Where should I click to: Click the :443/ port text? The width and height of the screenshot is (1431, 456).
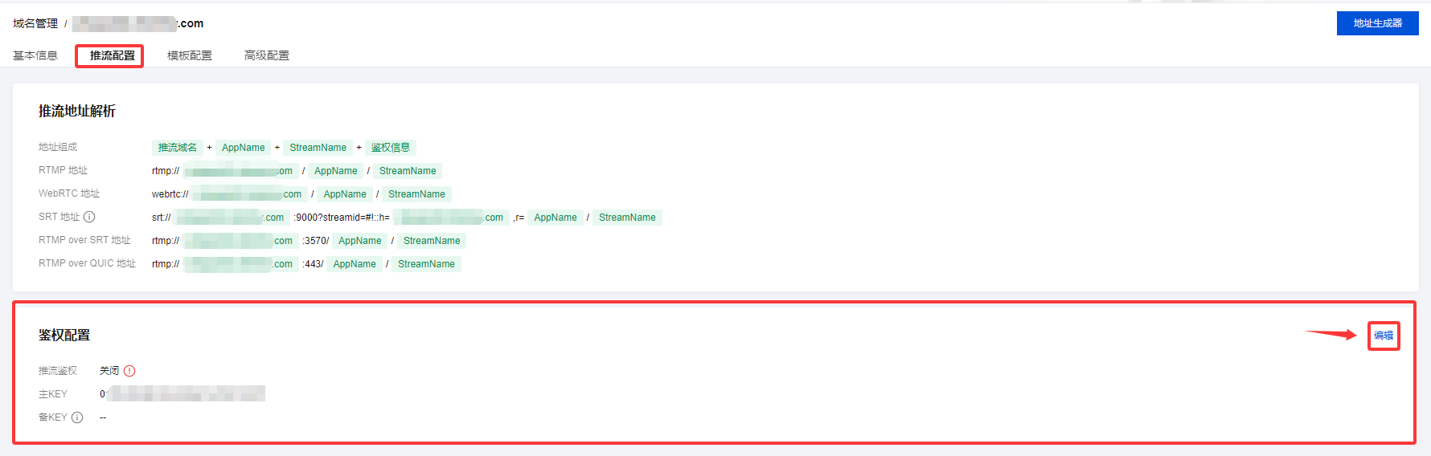(313, 264)
